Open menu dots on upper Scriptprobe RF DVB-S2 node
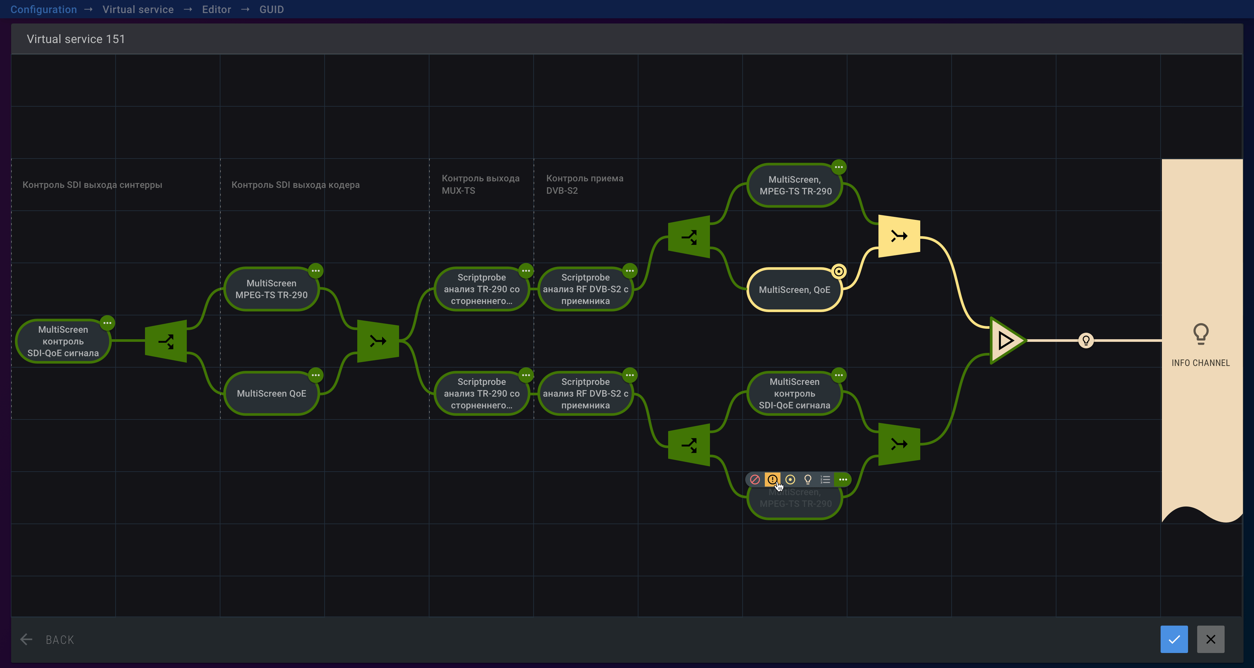The height and width of the screenshot is (668, 1254). pyautogui.click(x=630, y=271)
